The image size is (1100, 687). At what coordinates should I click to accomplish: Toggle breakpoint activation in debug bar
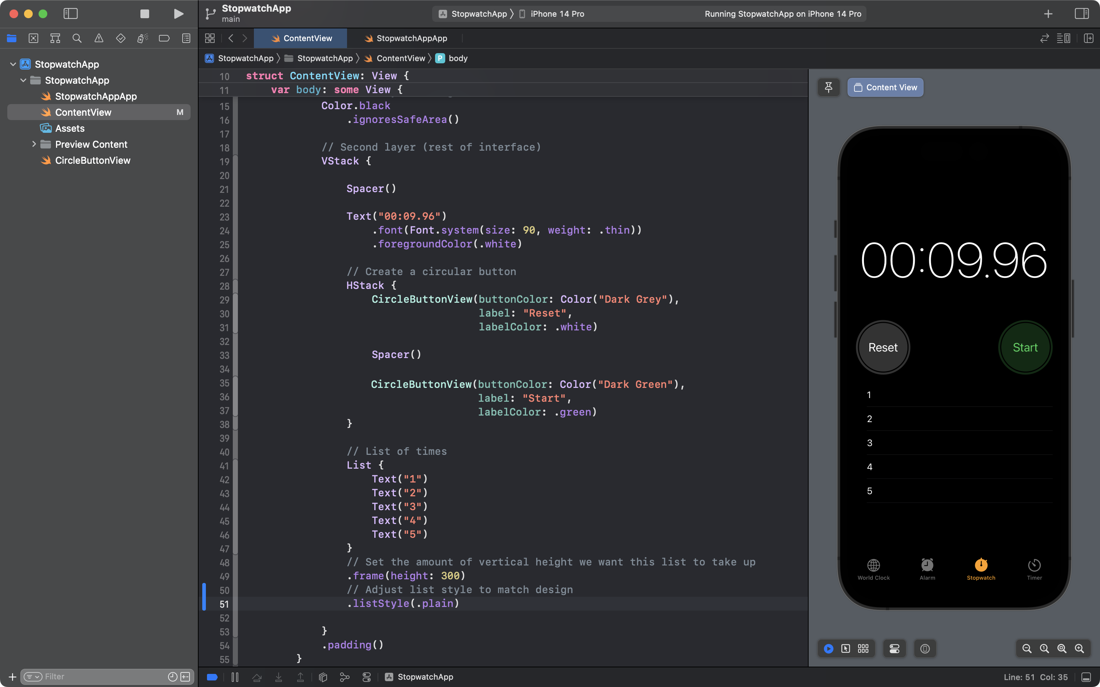pos(212,677)
